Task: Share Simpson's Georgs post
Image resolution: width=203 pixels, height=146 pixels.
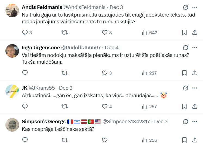Action: pos(195,140)
